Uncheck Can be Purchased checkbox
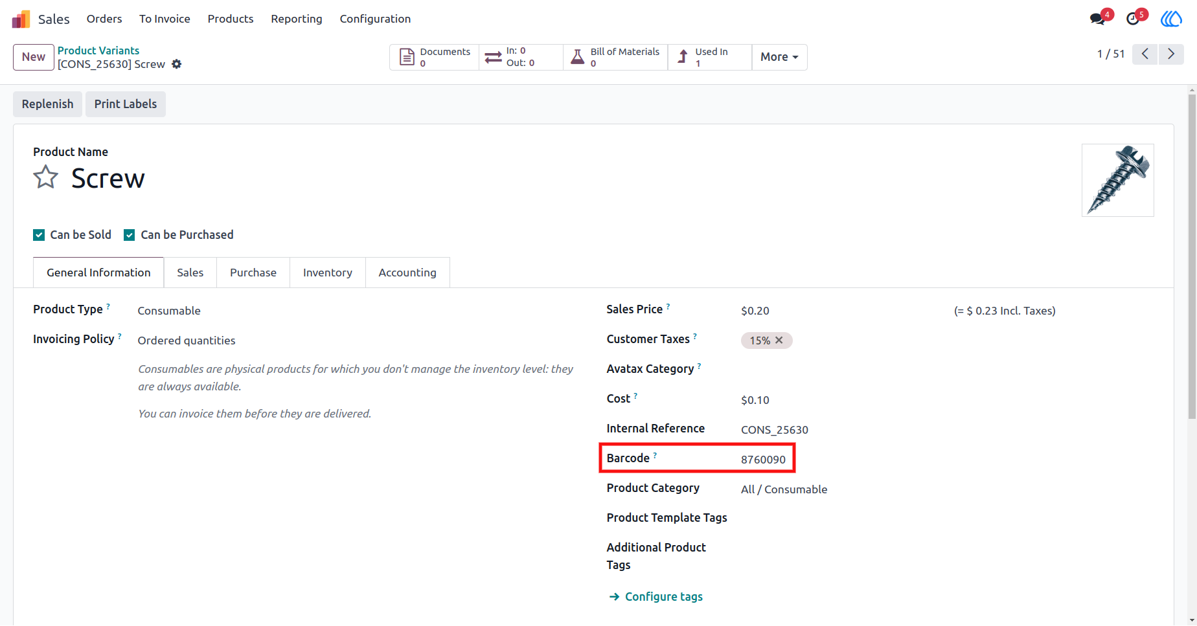 (130, 235)
